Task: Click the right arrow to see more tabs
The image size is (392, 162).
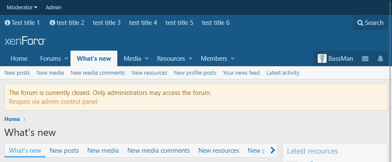Action: click(273, 150)
